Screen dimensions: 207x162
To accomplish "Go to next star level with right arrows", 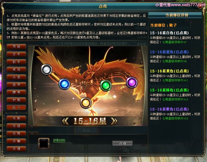I will pos(114,121).
